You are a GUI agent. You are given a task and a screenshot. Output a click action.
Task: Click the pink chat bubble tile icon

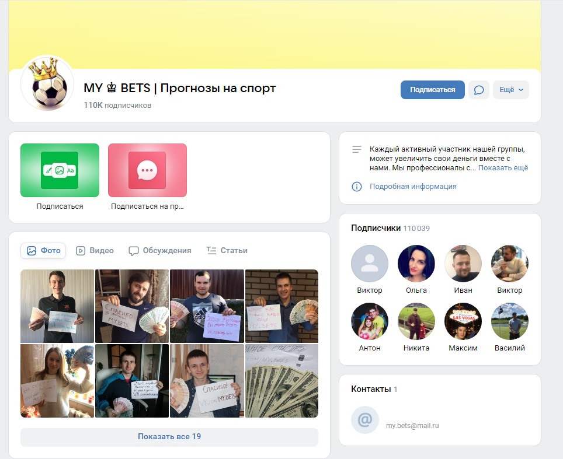(147, 170)
